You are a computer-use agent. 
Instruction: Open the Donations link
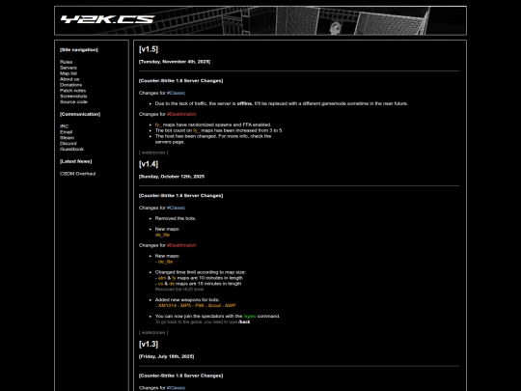70,85
